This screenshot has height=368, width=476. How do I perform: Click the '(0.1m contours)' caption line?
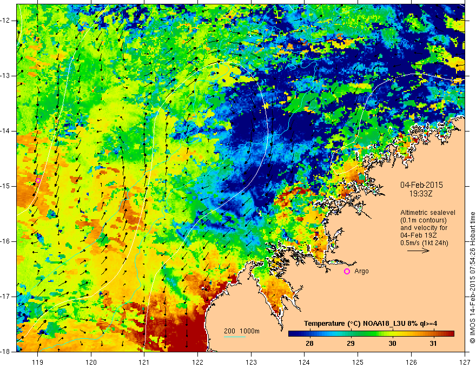424,220
